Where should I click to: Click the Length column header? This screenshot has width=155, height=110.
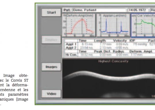100,41
